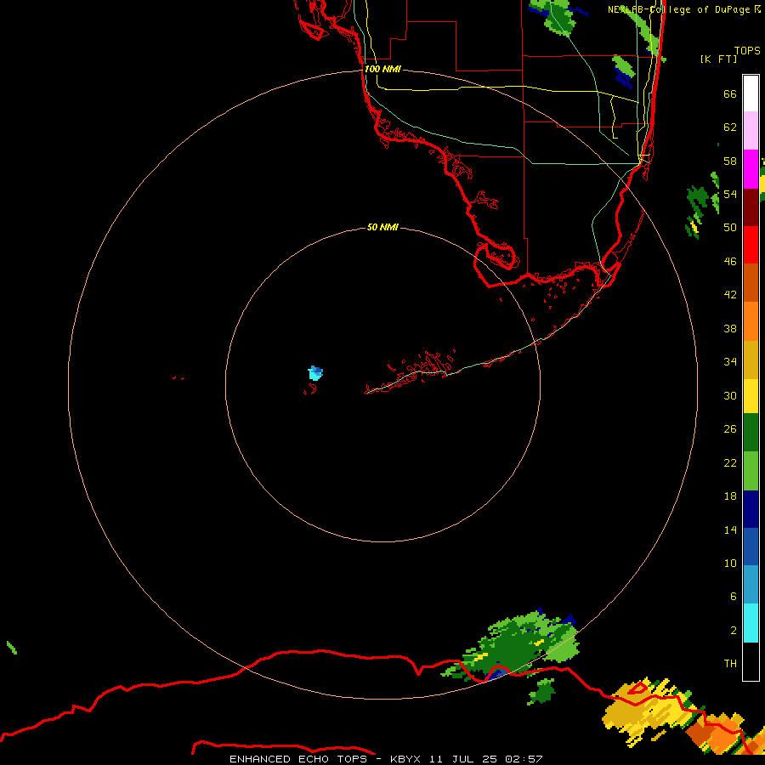Screen dimensions: 765x765
Task: Click the 'TH' threshold label
Action: [730, 663]
